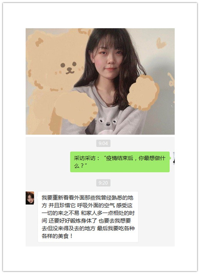Click the green interview question bubble
The image size is (200, 274).
pyautogui.click(x=120, y=162)
